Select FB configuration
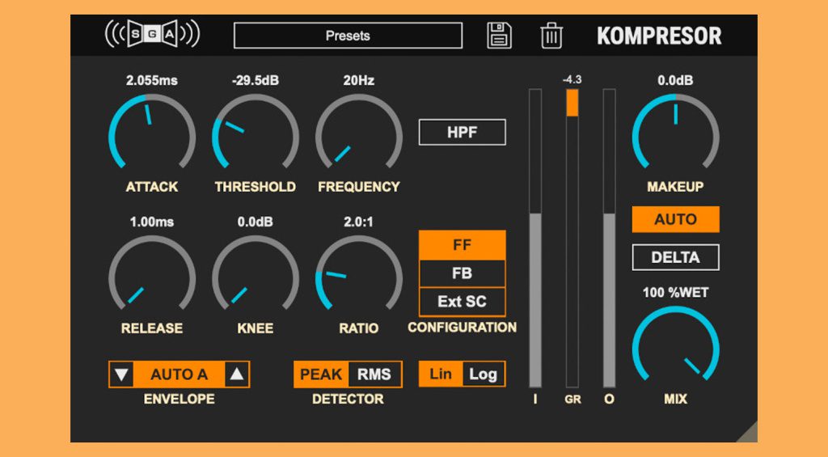The height and width of the screenshot is (457, 828). pos(462,273)
